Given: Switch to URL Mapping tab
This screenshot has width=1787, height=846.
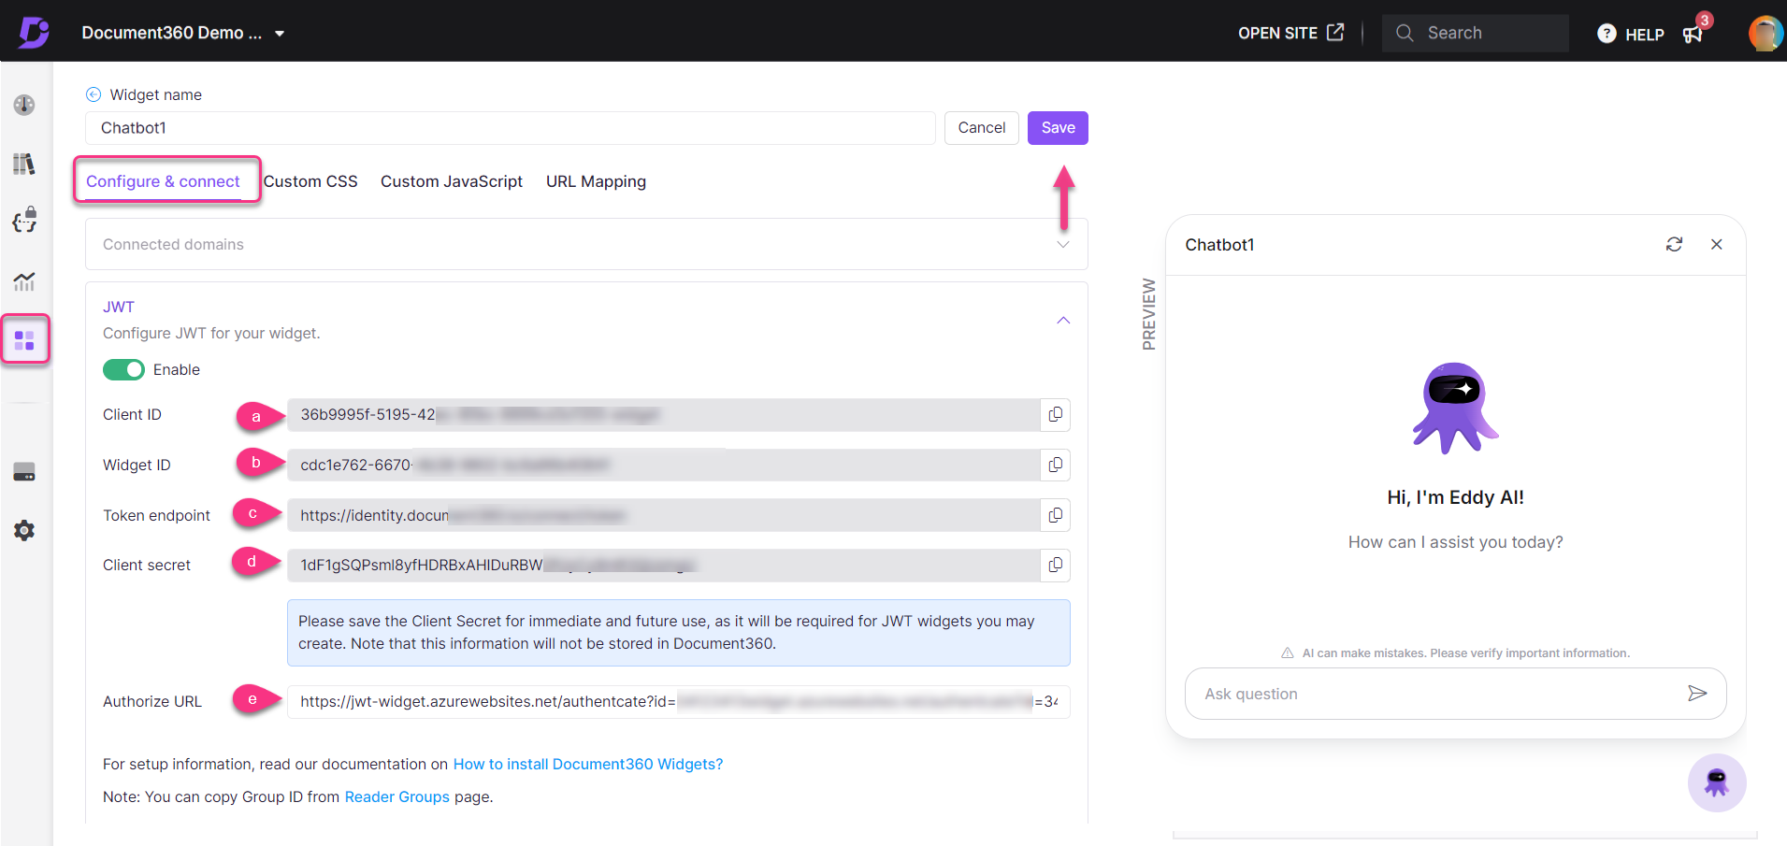Looking at the screenshot, I should pos(596,181).
